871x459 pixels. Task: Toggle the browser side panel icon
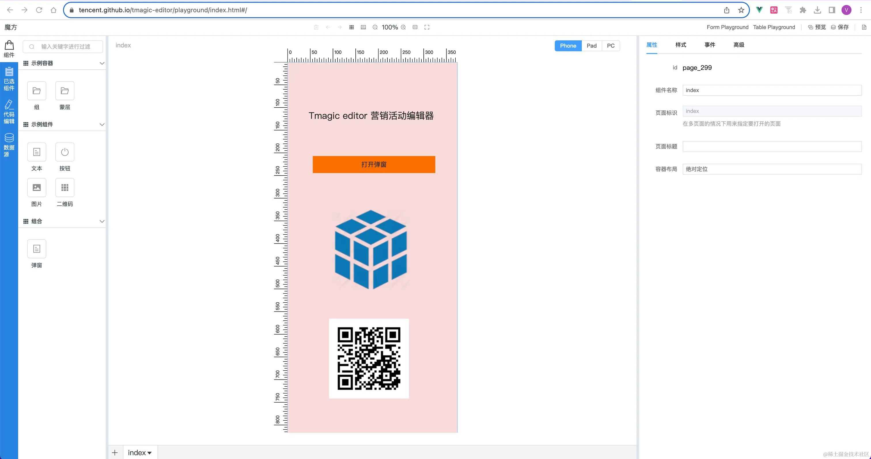pyautogui.click(x=832, y=10)
